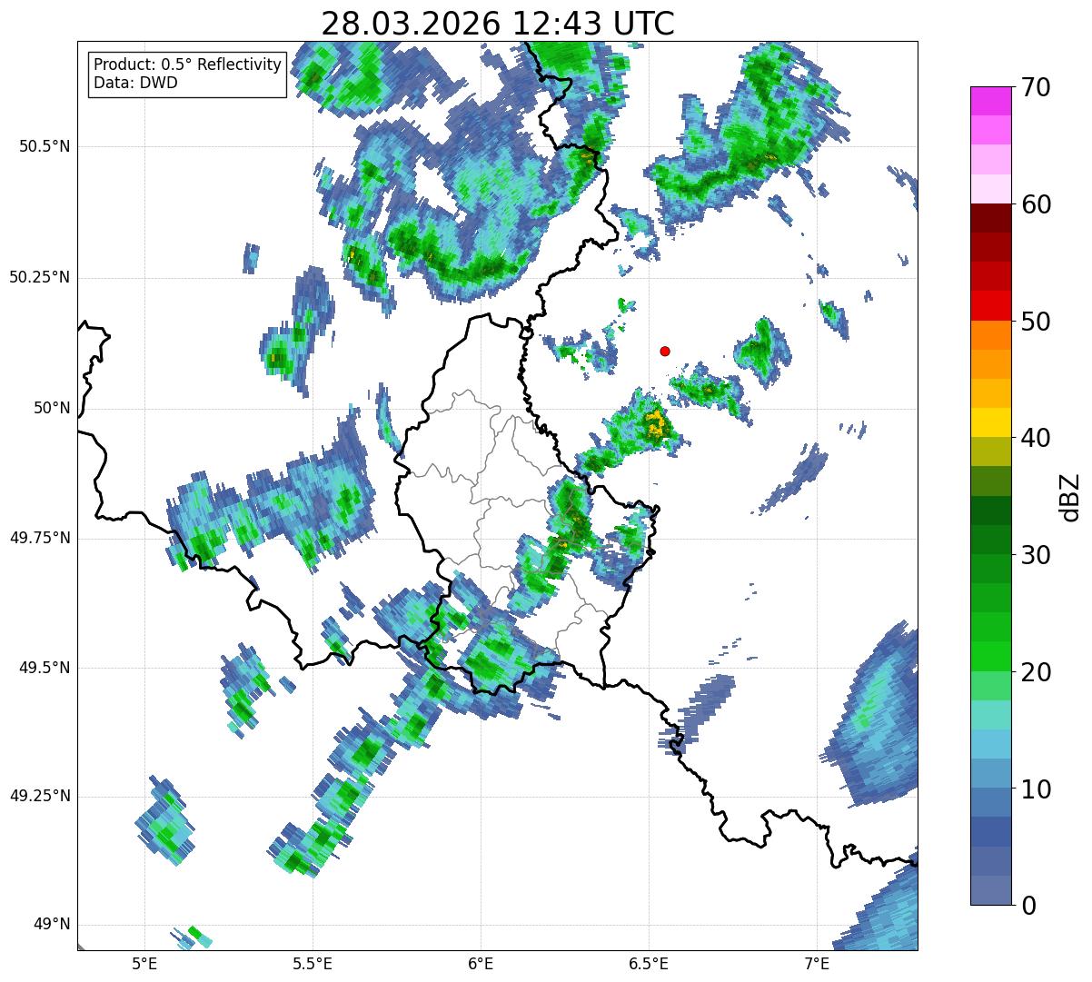Click the Data: DWD text
Screen dimensions: 1092x982
(136, 84)
